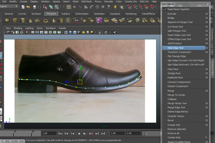Choose Split Polygon Tool from Edit Mesh

point(177,31)
